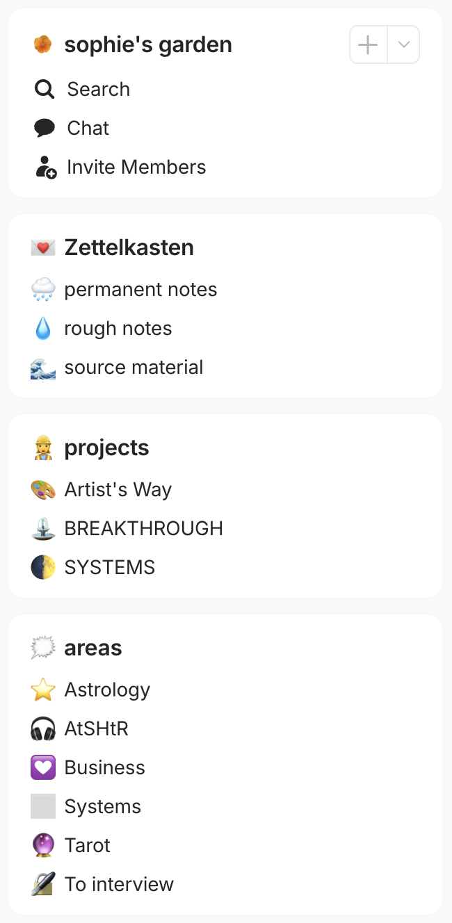Click the crystal ball Tarot icon
This screenshot has height=923, width=452.
pyautogui.click(x=43, y=846)
